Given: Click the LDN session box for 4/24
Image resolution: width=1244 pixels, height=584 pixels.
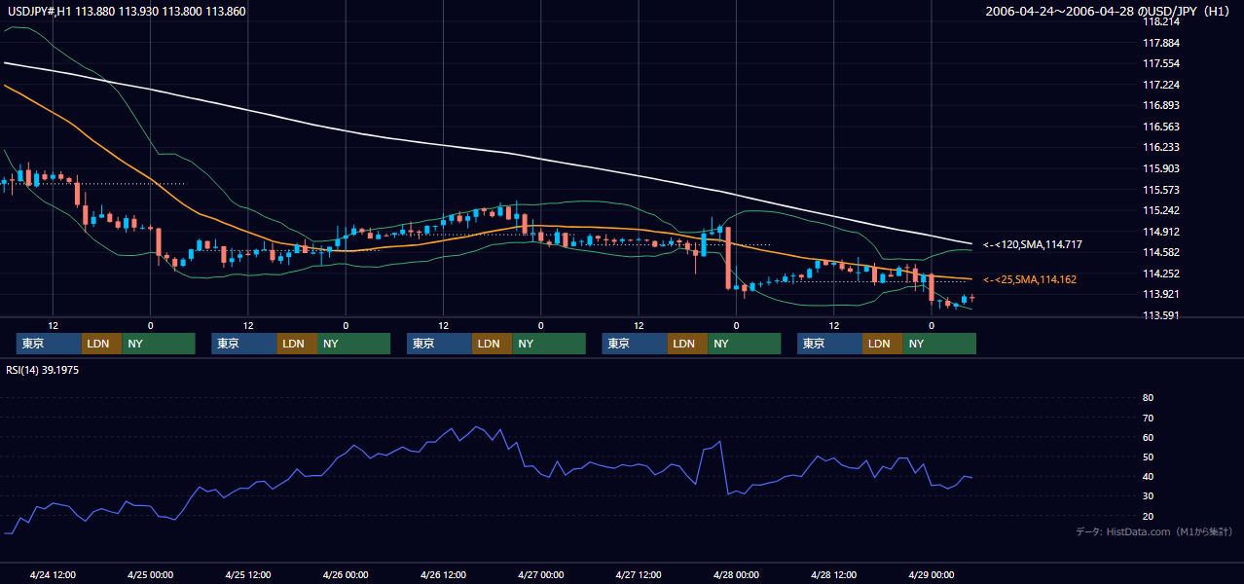Looking at the screenshot, I should (101, 344).
